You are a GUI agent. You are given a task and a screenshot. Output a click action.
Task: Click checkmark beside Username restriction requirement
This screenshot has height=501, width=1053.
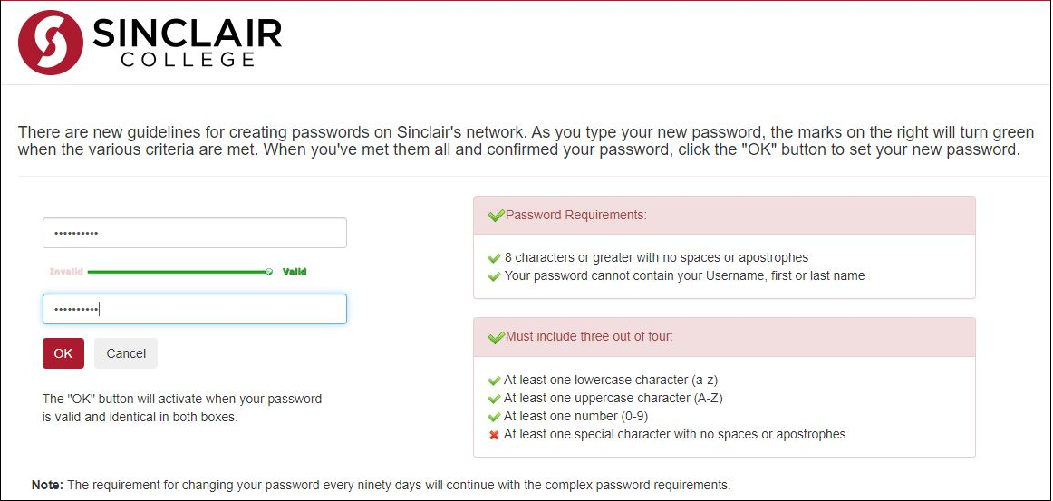(x=494, y=276)
